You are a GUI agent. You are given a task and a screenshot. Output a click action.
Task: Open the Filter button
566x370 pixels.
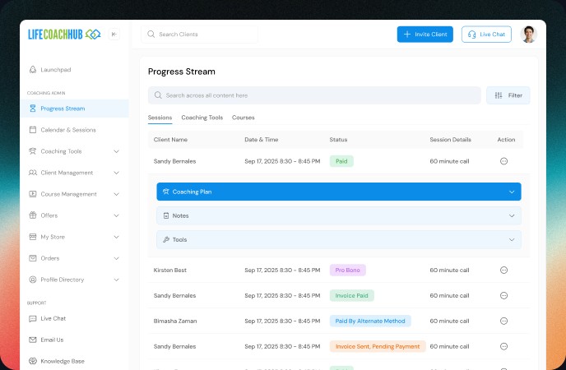point(508,95)
